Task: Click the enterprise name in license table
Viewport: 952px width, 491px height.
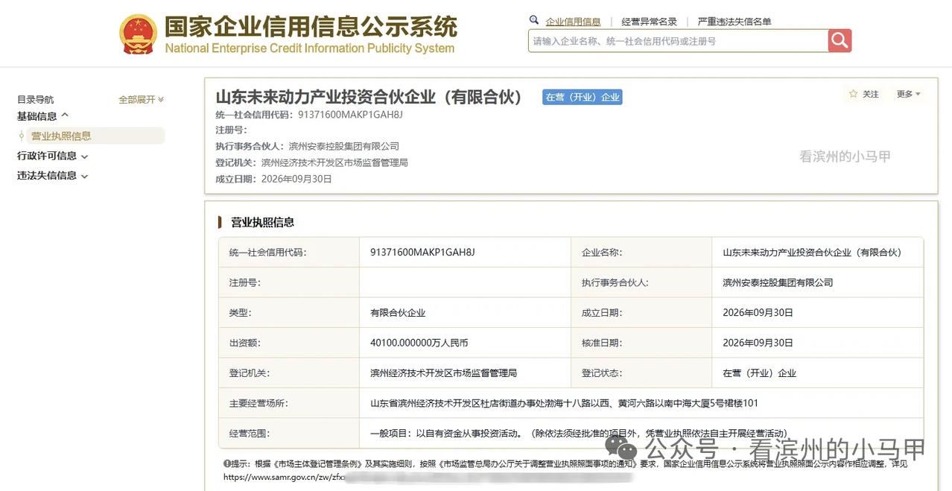Action: pos(812,253)
